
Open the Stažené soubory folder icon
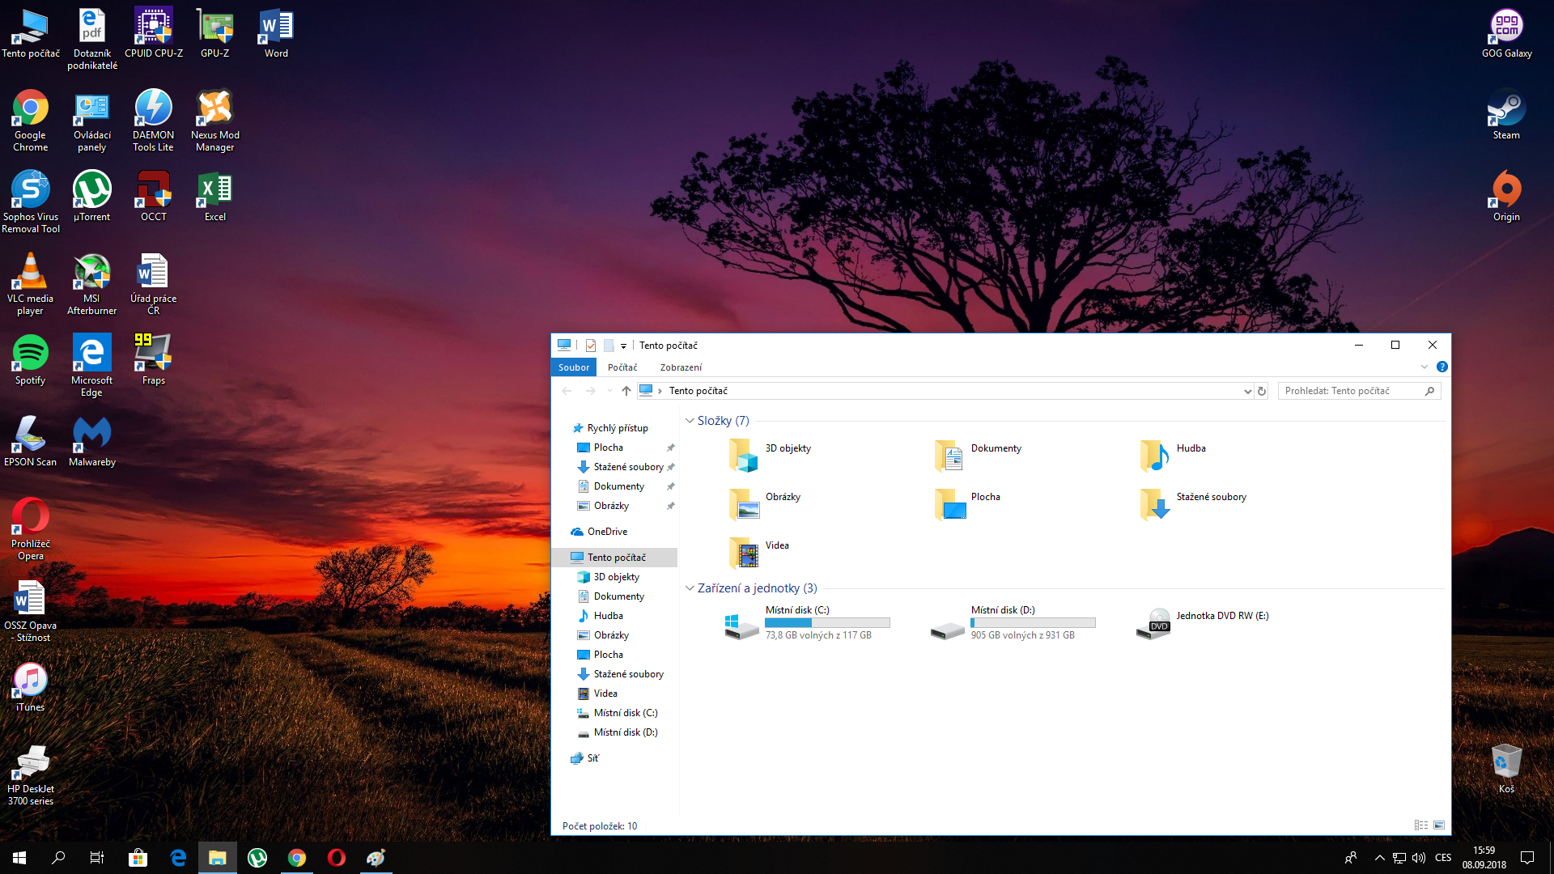(1154, 503)
